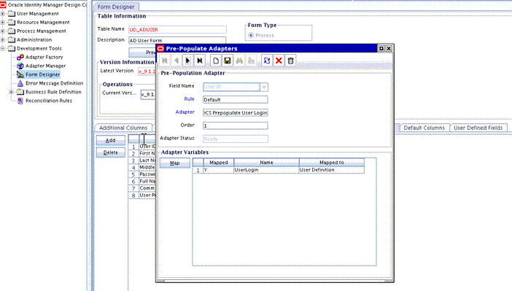Select the UserLogin cell in Adapter Variables
Image resolution: width=512 pixels, height=291 pixels.
tap(266, 170)
